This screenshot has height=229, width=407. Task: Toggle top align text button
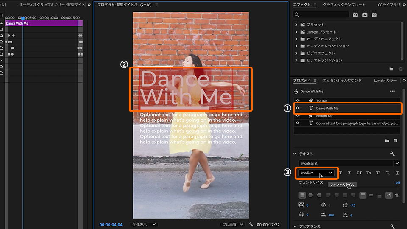tap(363, 195)
